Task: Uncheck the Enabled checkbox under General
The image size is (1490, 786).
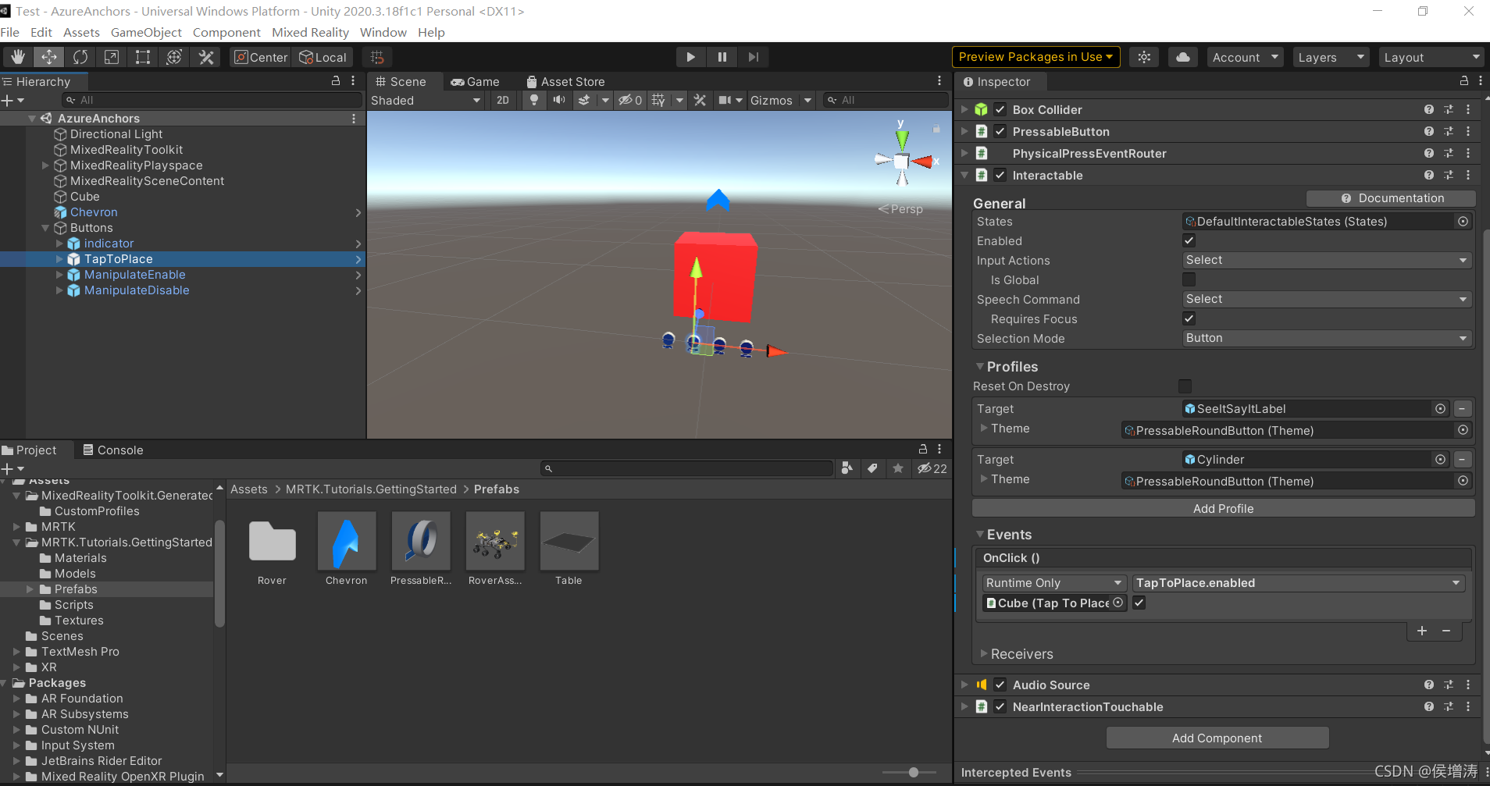Action: 1189,240
